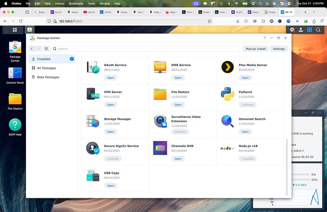Open the History menu in the menu bar
This screenshot has width=327, height=212.
(x=59, y=3)
